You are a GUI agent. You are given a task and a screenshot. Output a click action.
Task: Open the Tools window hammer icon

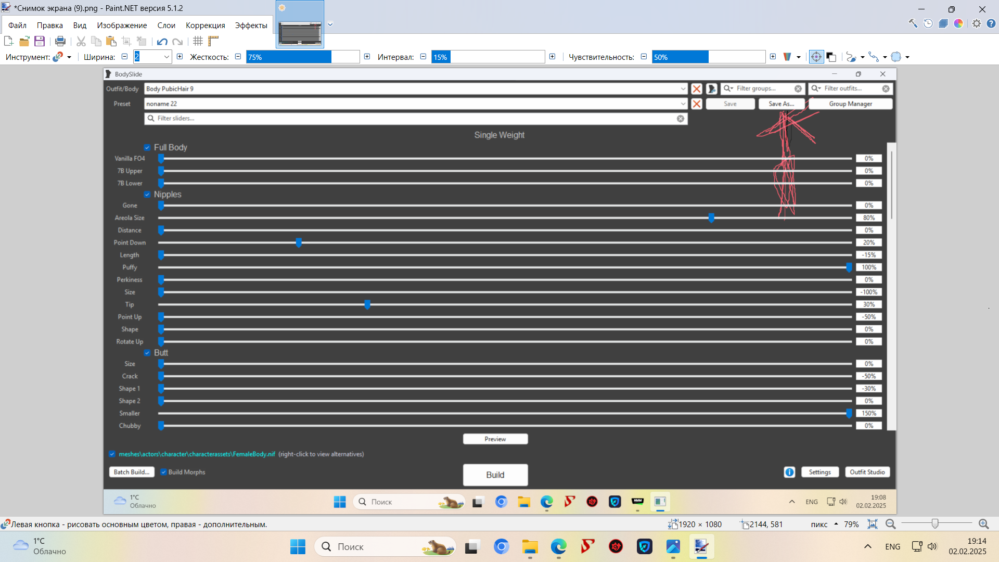tap(913, 23)
